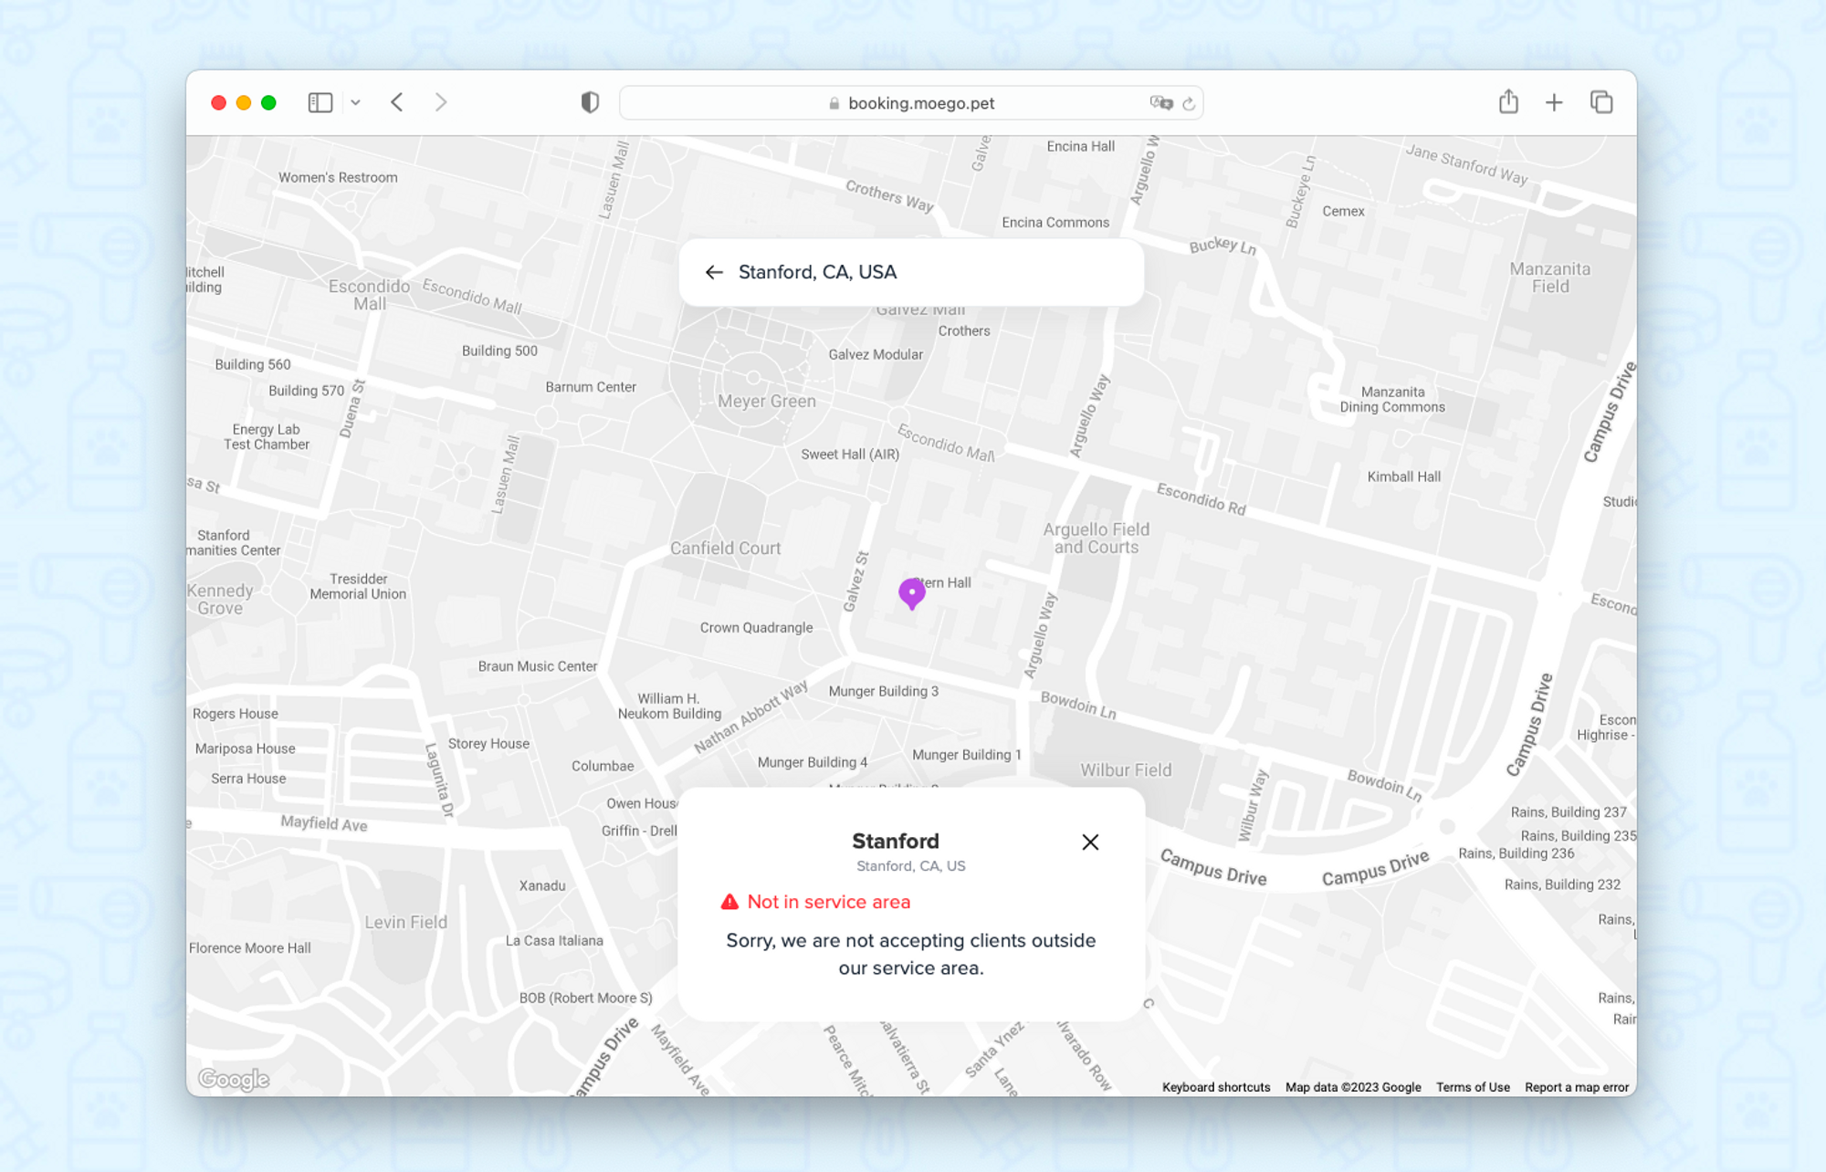Click the Google logo on map

(x=234, y=1079)
